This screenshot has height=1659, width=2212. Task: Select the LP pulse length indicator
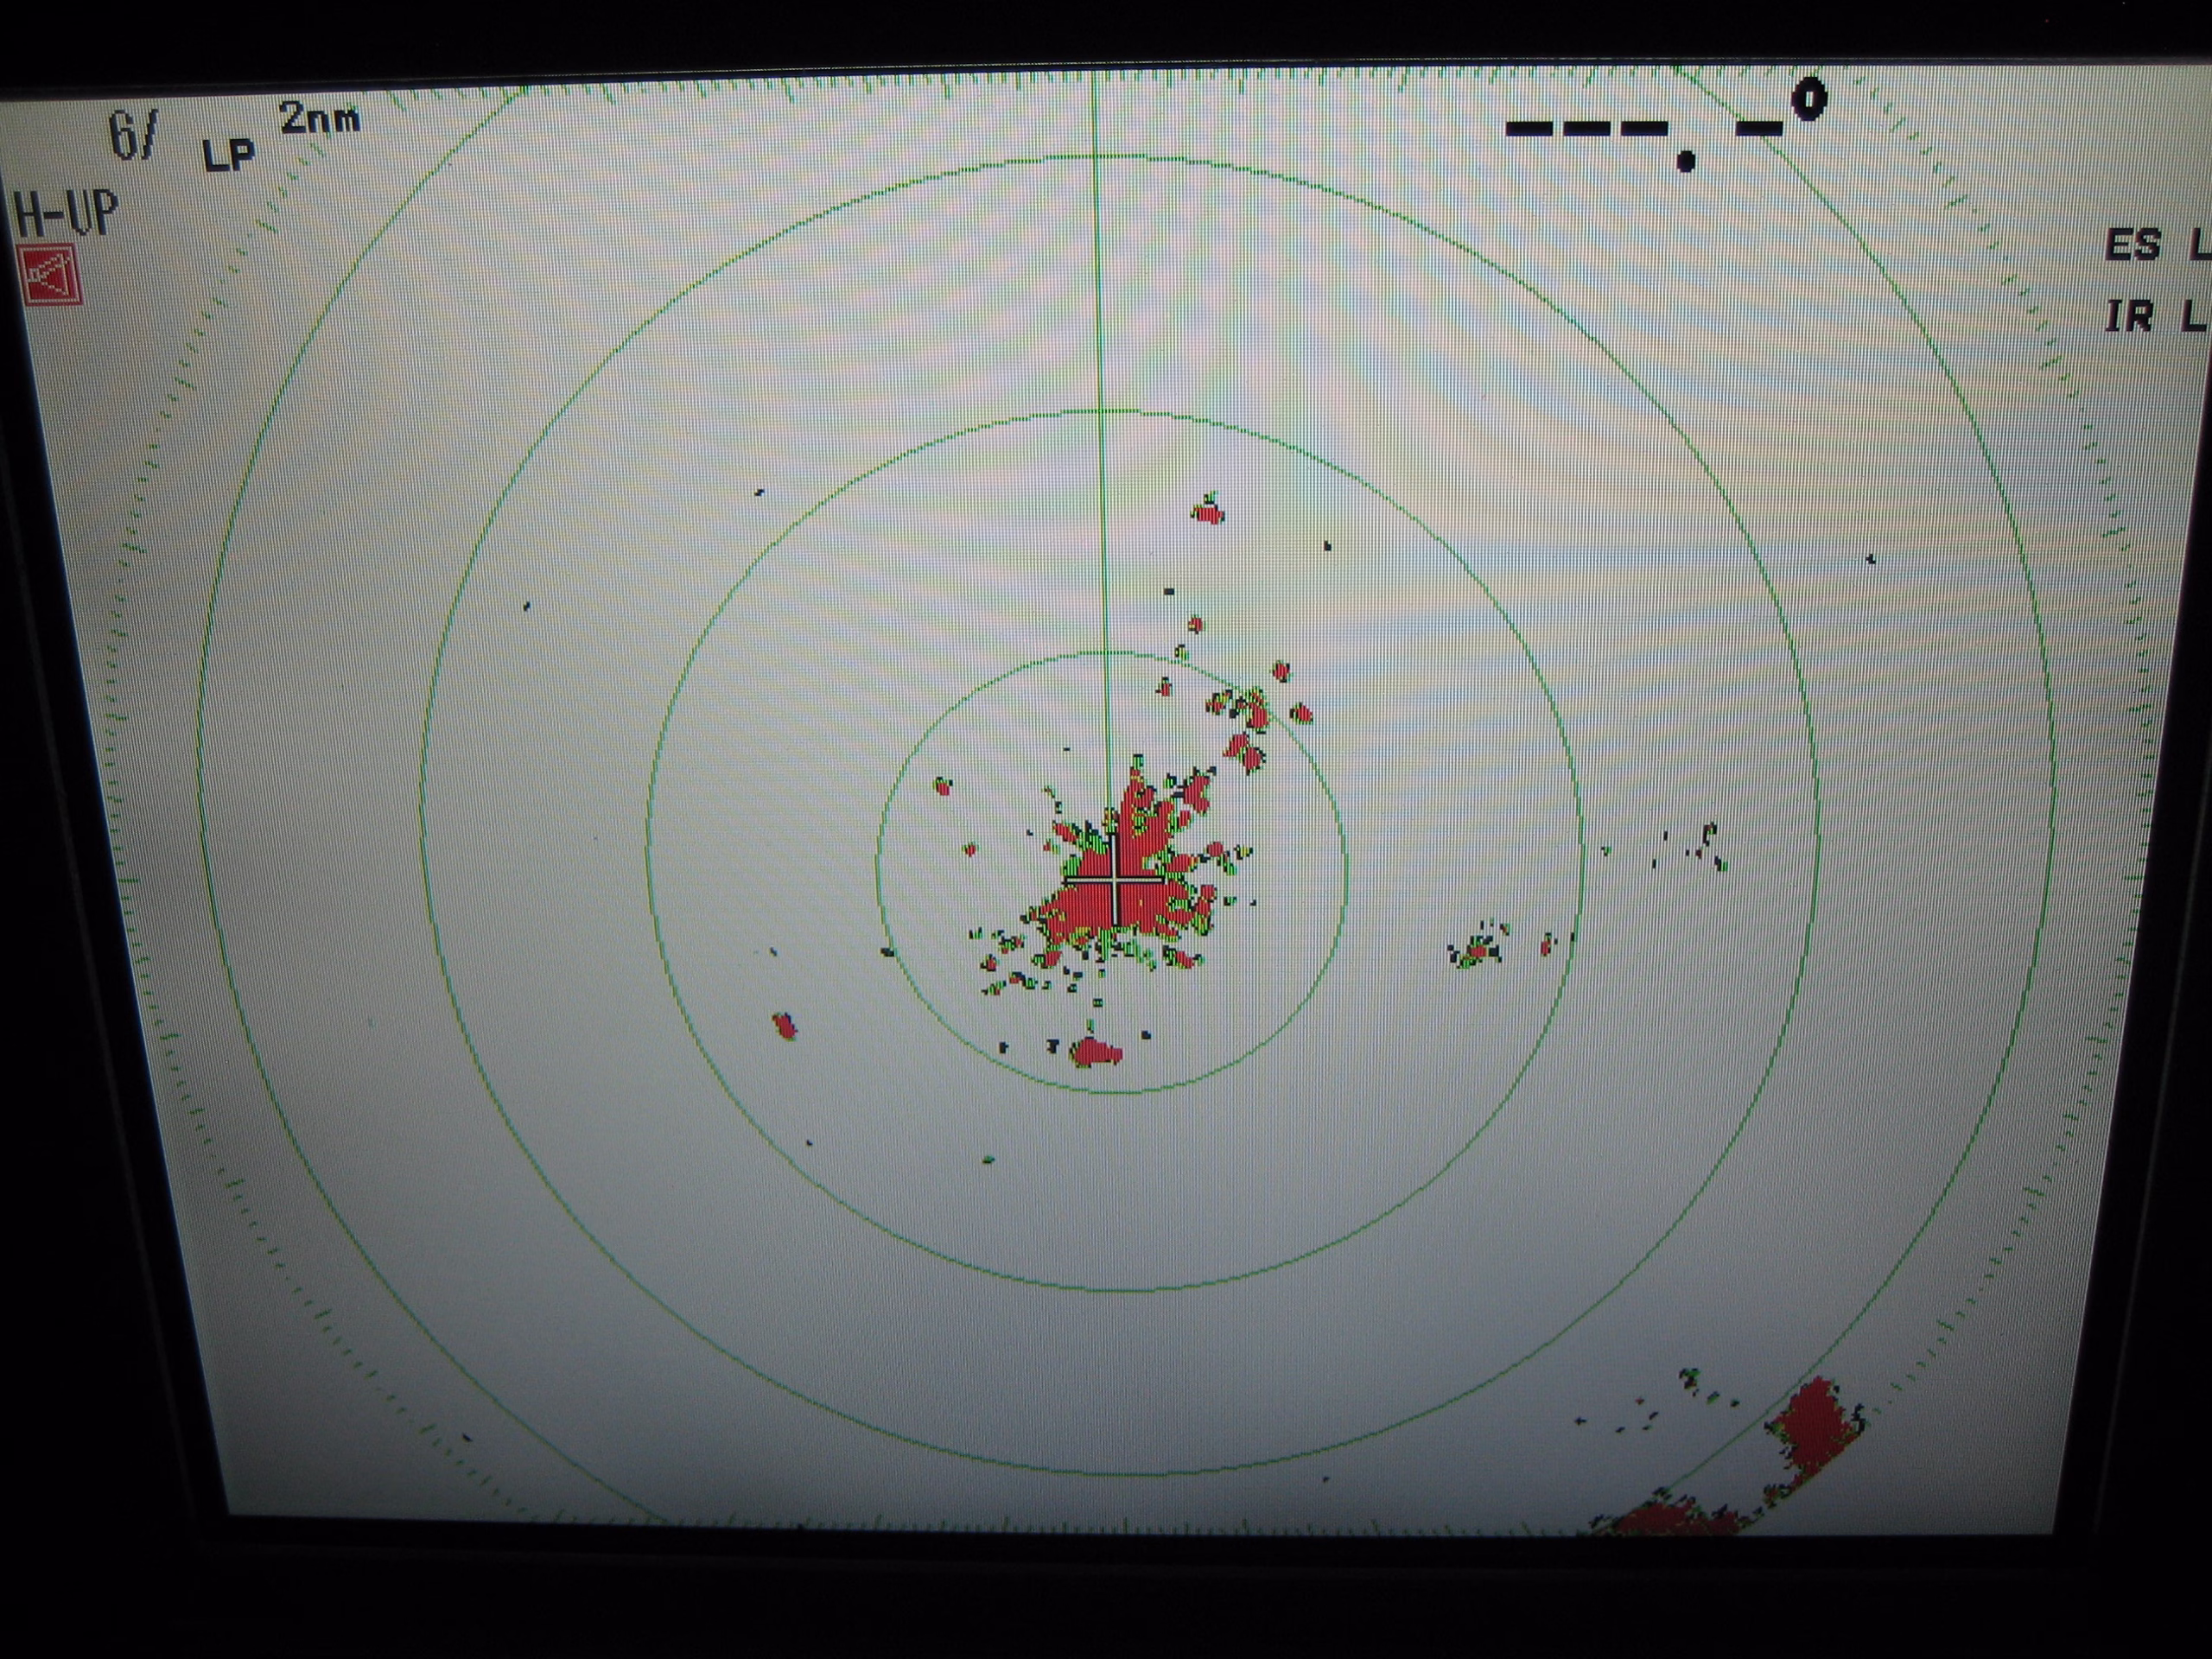coord(230,155)
